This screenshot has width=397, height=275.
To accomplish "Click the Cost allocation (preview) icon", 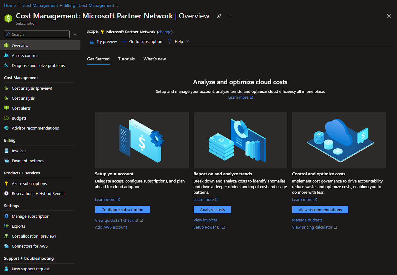I will [6, 236].
